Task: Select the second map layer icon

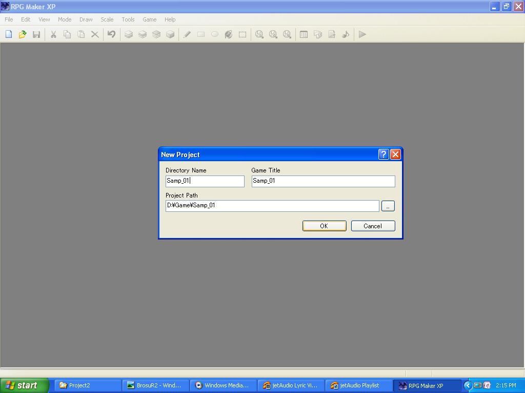Action: point(143,34)
